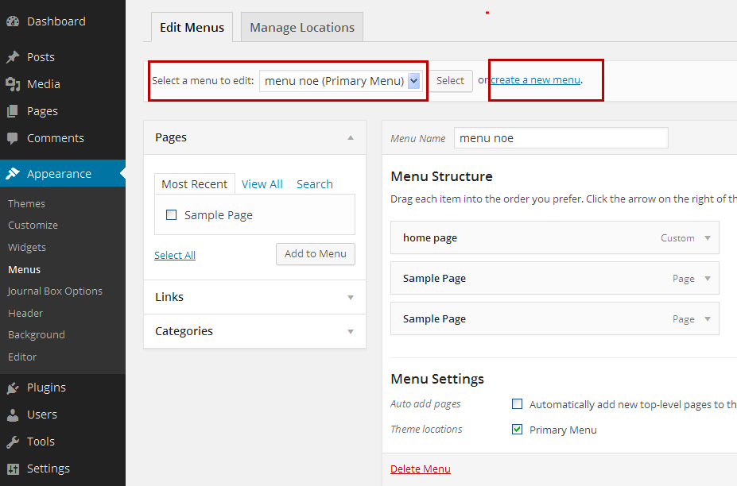Viewport: 737px width, 486px height.
Task: Collapse the Pages panel arrow
Action: pyautogui.click(x=350, y=137)
